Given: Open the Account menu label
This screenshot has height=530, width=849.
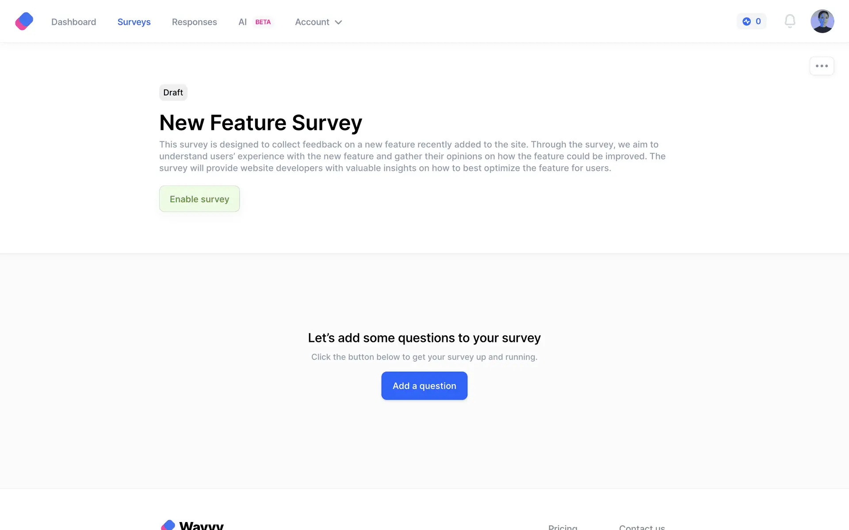Looking at the screenshot, I should [x=312, y=22].
